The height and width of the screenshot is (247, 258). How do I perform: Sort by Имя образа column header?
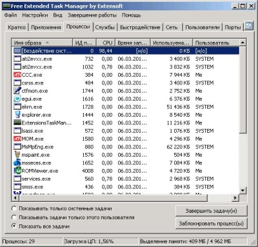click(42, 43)
